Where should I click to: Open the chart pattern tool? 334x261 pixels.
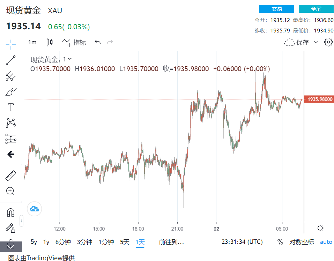coord(11,123)
